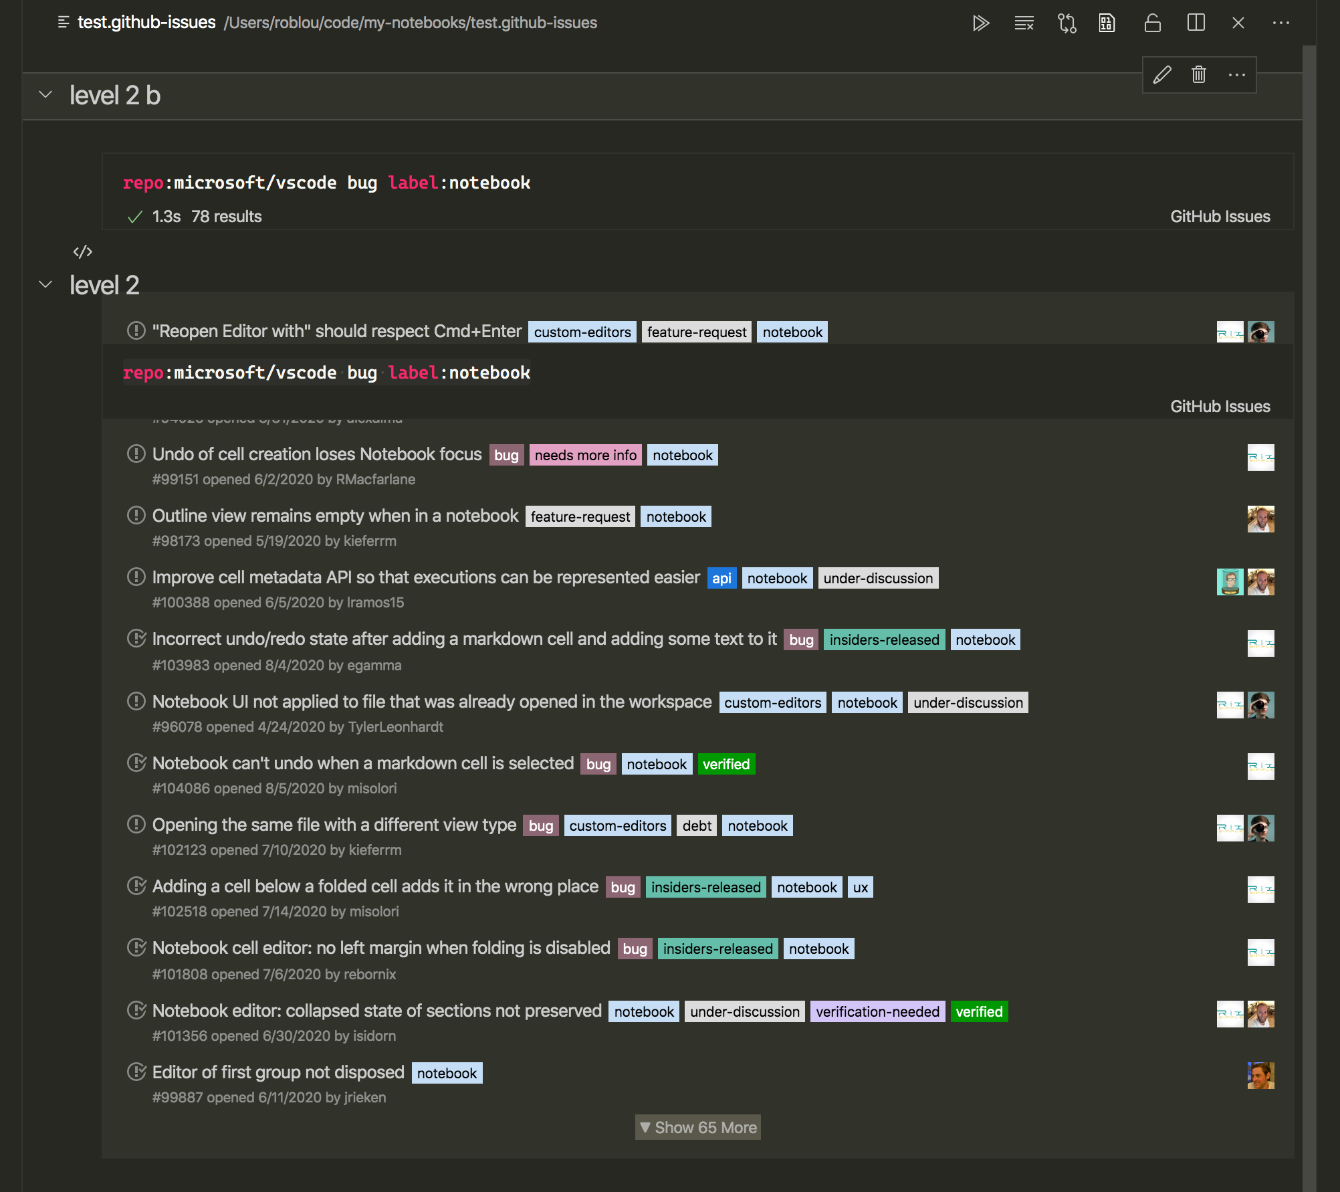This screenshot has height=1192, width=1340.
Task: Click the #99151 opened 6/2/2020 by RMacfarlane text
Action: (284, 480)
